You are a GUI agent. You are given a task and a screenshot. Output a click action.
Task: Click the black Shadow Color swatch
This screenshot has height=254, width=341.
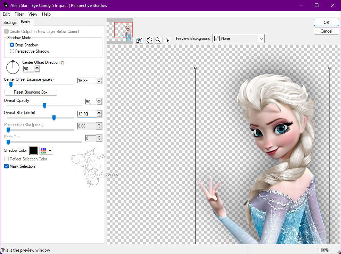pos(33,151)
